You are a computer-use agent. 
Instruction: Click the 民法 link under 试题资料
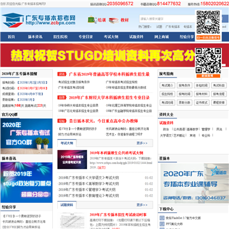coord(219,129)
